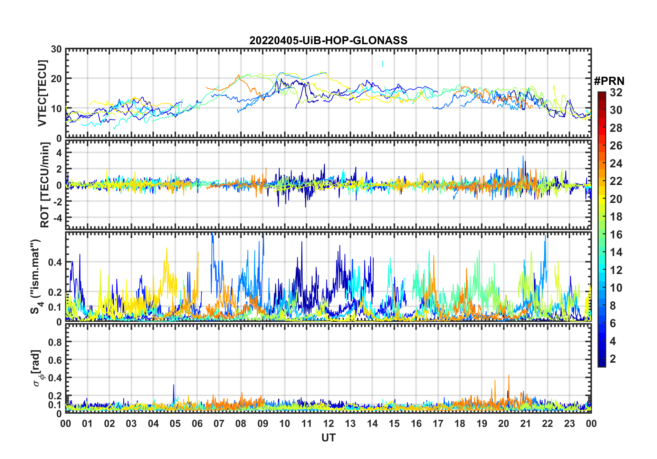Select the "UT" x-axis label

[x=328, y=438]
